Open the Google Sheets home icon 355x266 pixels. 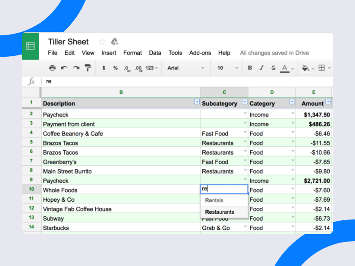coord(30,46)
